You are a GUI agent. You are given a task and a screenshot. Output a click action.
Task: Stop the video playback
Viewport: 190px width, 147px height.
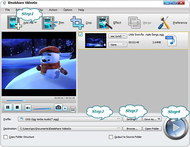click(x=17, y=107)
